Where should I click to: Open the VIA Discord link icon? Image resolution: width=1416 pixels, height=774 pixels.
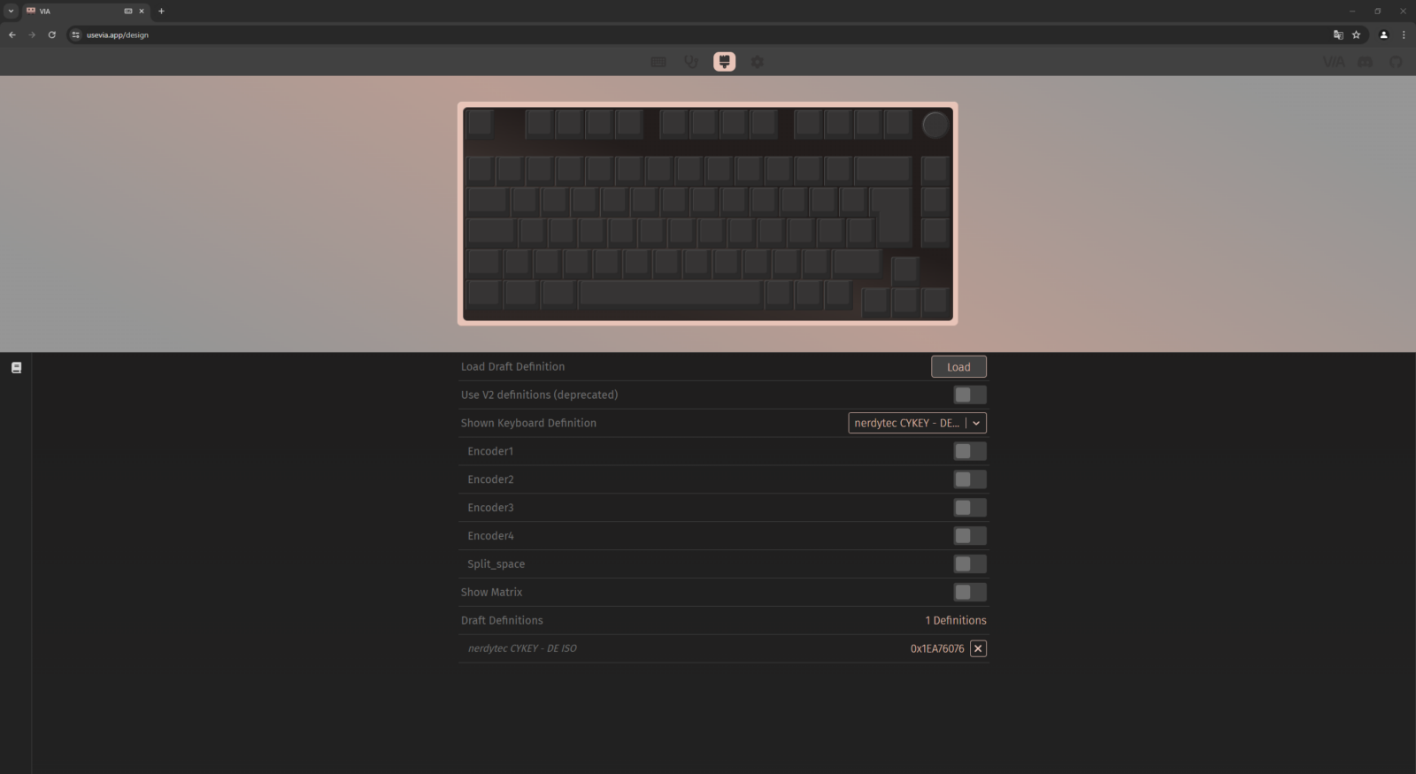(x=1366, y=62)
